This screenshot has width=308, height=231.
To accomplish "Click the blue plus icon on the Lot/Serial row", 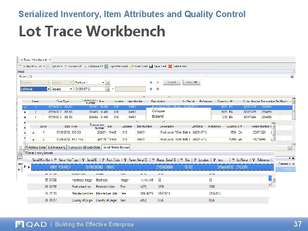I will click(x=151, y=89).
